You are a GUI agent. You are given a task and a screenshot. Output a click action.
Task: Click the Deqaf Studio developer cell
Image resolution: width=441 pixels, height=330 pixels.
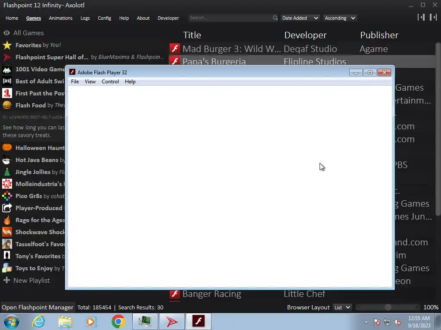coord(310,49)
